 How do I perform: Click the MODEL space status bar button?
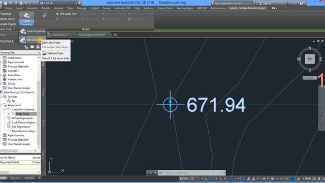pyautogui.click(x=184, y=178)
